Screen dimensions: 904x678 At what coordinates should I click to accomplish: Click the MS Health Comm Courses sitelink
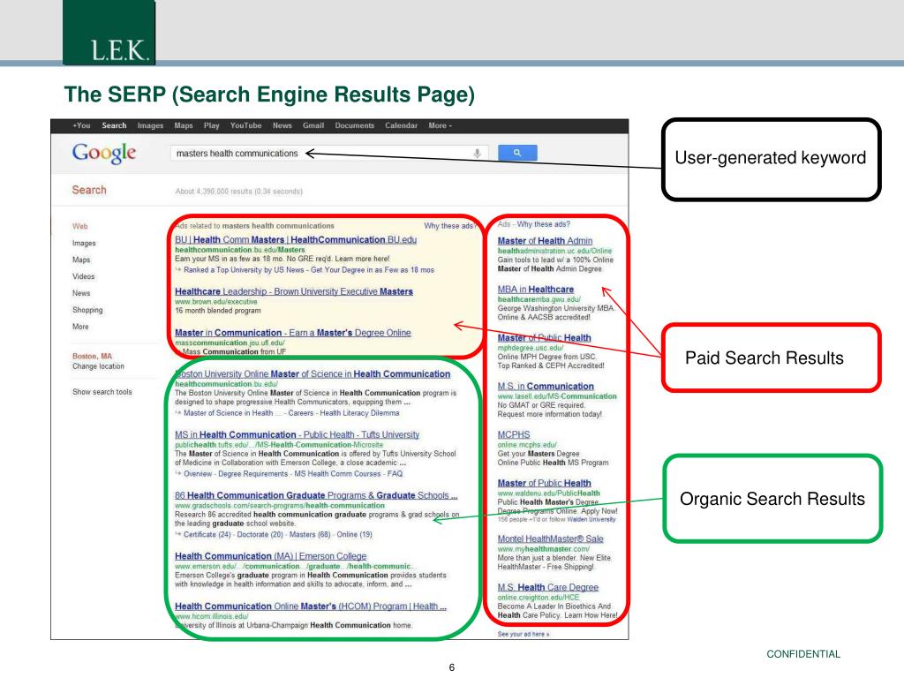tap(337, 474)
